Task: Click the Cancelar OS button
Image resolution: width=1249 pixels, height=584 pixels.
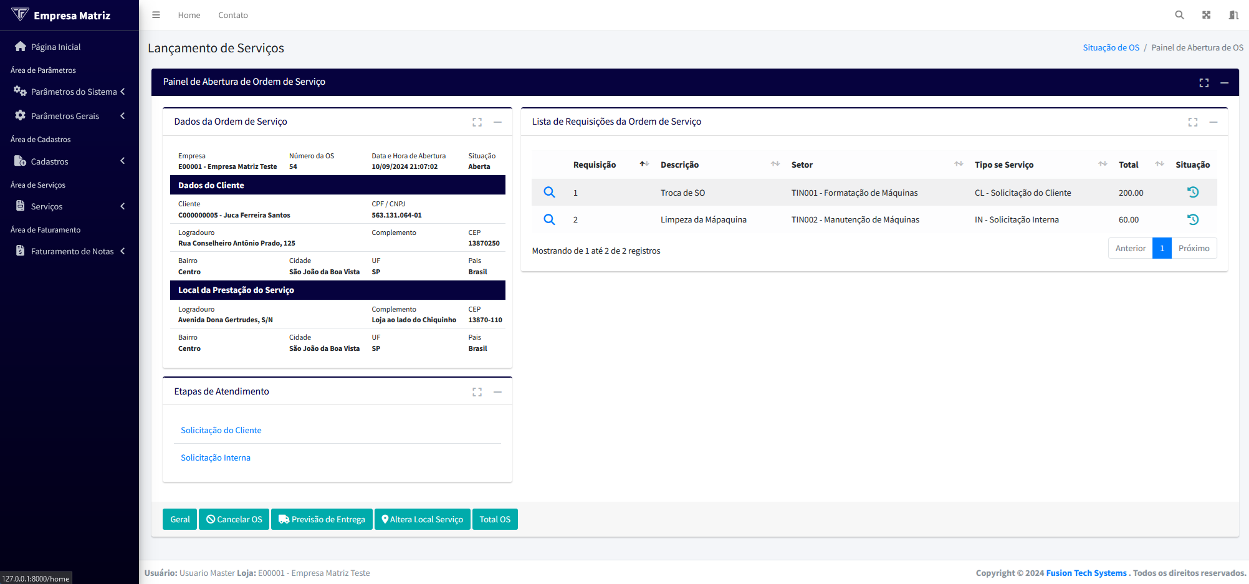Action: point(234,519)
